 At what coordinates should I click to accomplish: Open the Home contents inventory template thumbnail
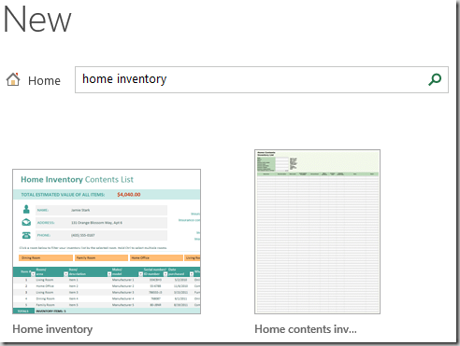point(317,231)
